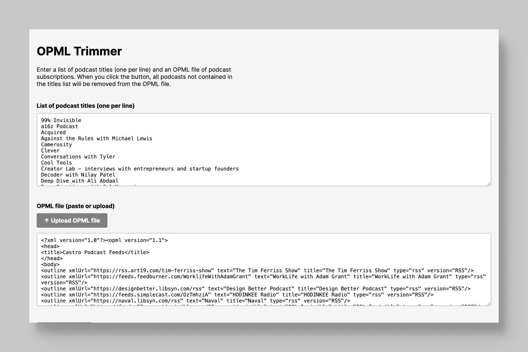Click the "Conversations with Tyler" title line
Screen dimensions: 528x352
(x=78, y=157)
